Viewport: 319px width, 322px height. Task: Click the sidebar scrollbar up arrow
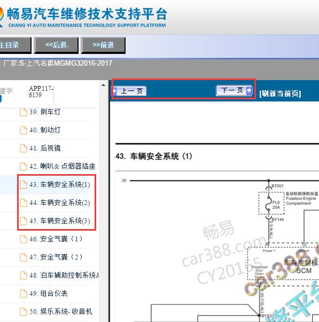point(103,85)
